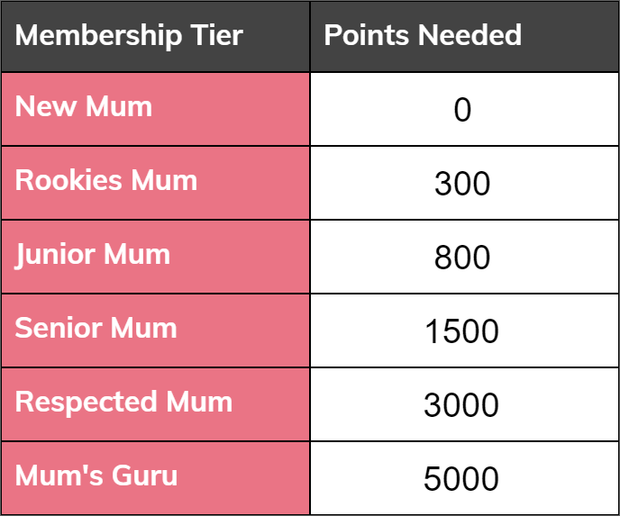Click the word Rookies in the table
Image resolution: width=620 pixels, height=516 pixels.
click(68, 180)
